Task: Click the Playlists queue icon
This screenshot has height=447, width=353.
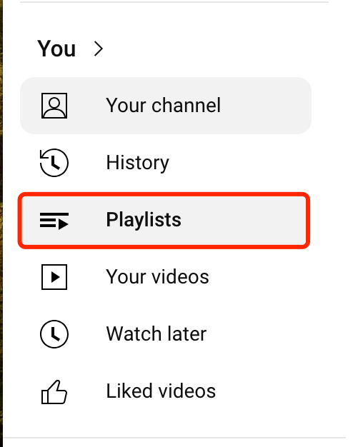Action: point(54,221)
